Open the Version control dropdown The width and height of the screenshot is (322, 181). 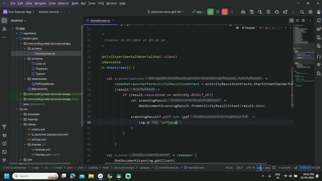coord(50,12)
